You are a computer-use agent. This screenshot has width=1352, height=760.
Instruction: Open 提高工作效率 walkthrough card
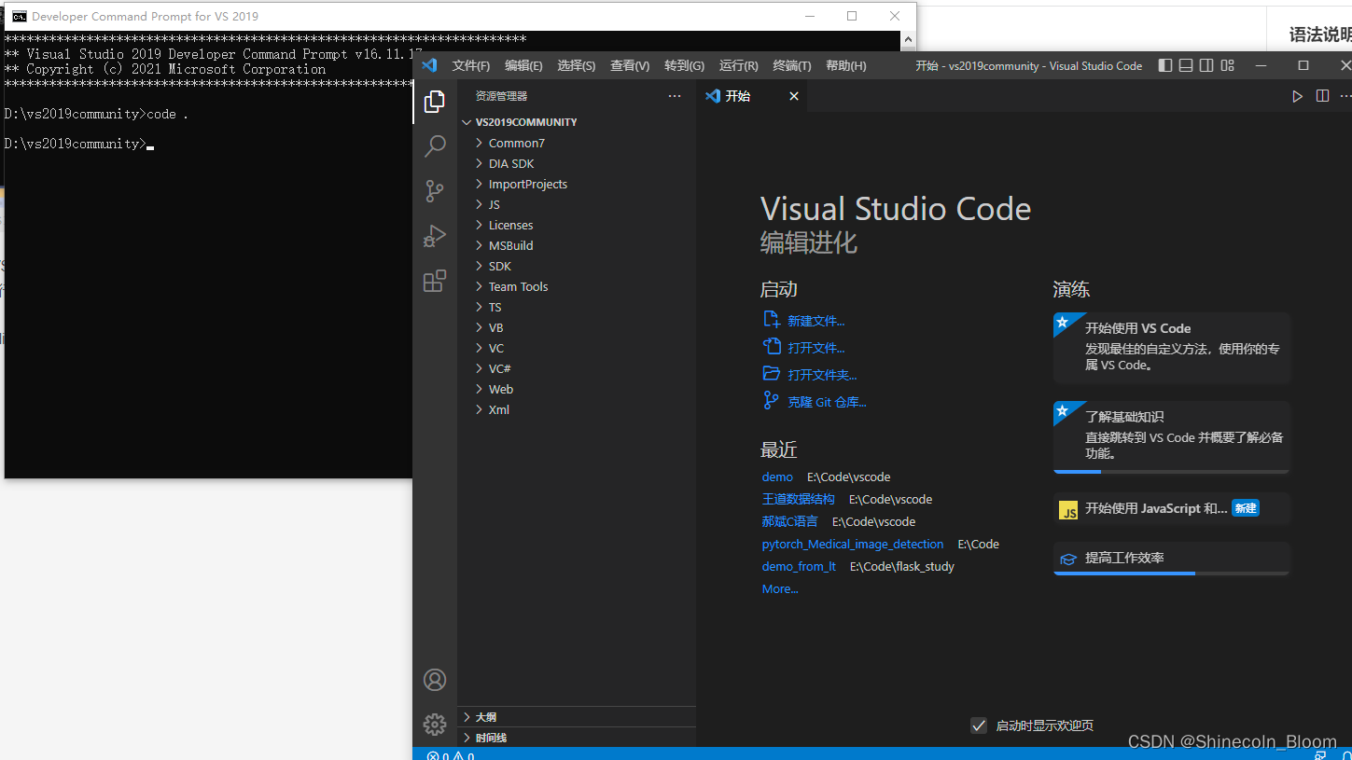[x=1172, y=558]
